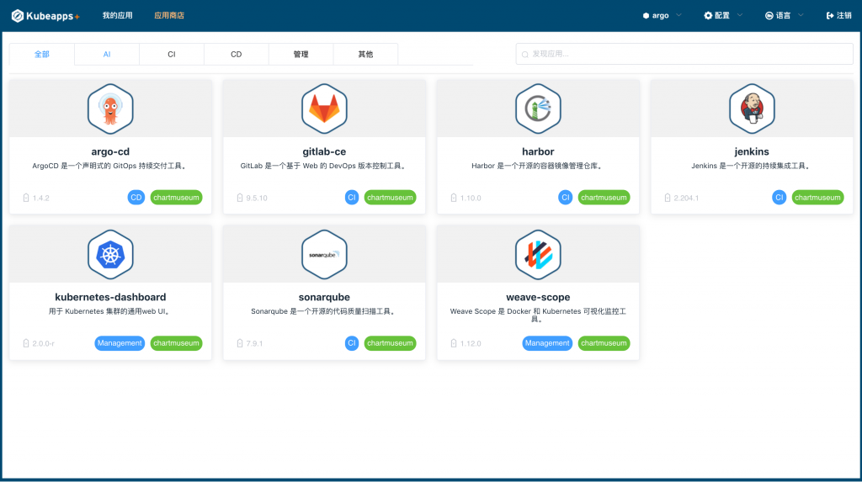Click chartmuseum tag on kubernetes-dashboard card

click(x=177, y=343)
